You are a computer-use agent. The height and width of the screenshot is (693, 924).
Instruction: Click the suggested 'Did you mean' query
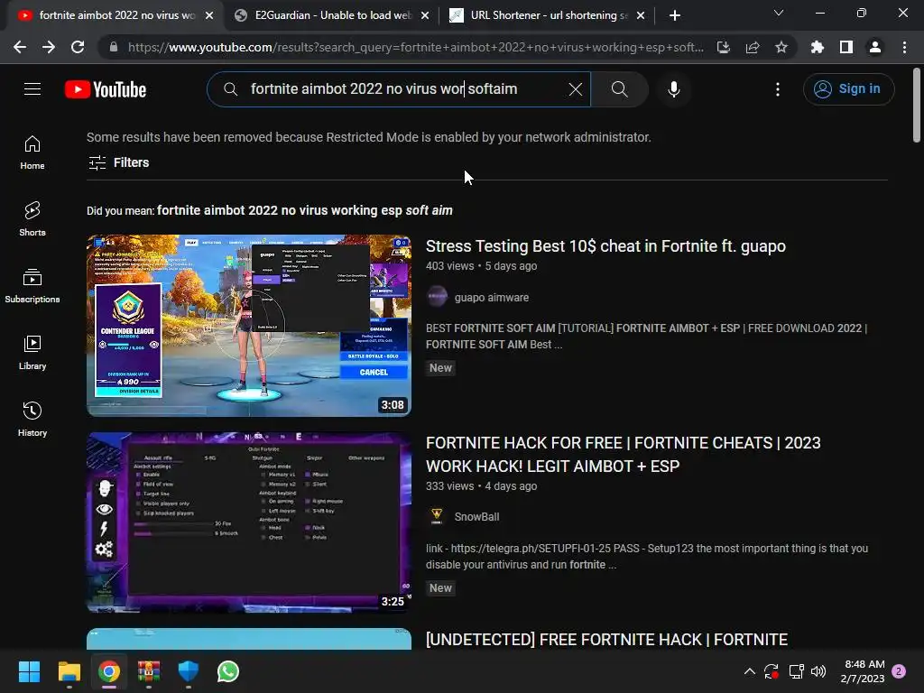pyautogui.click(x=305, y=210)
